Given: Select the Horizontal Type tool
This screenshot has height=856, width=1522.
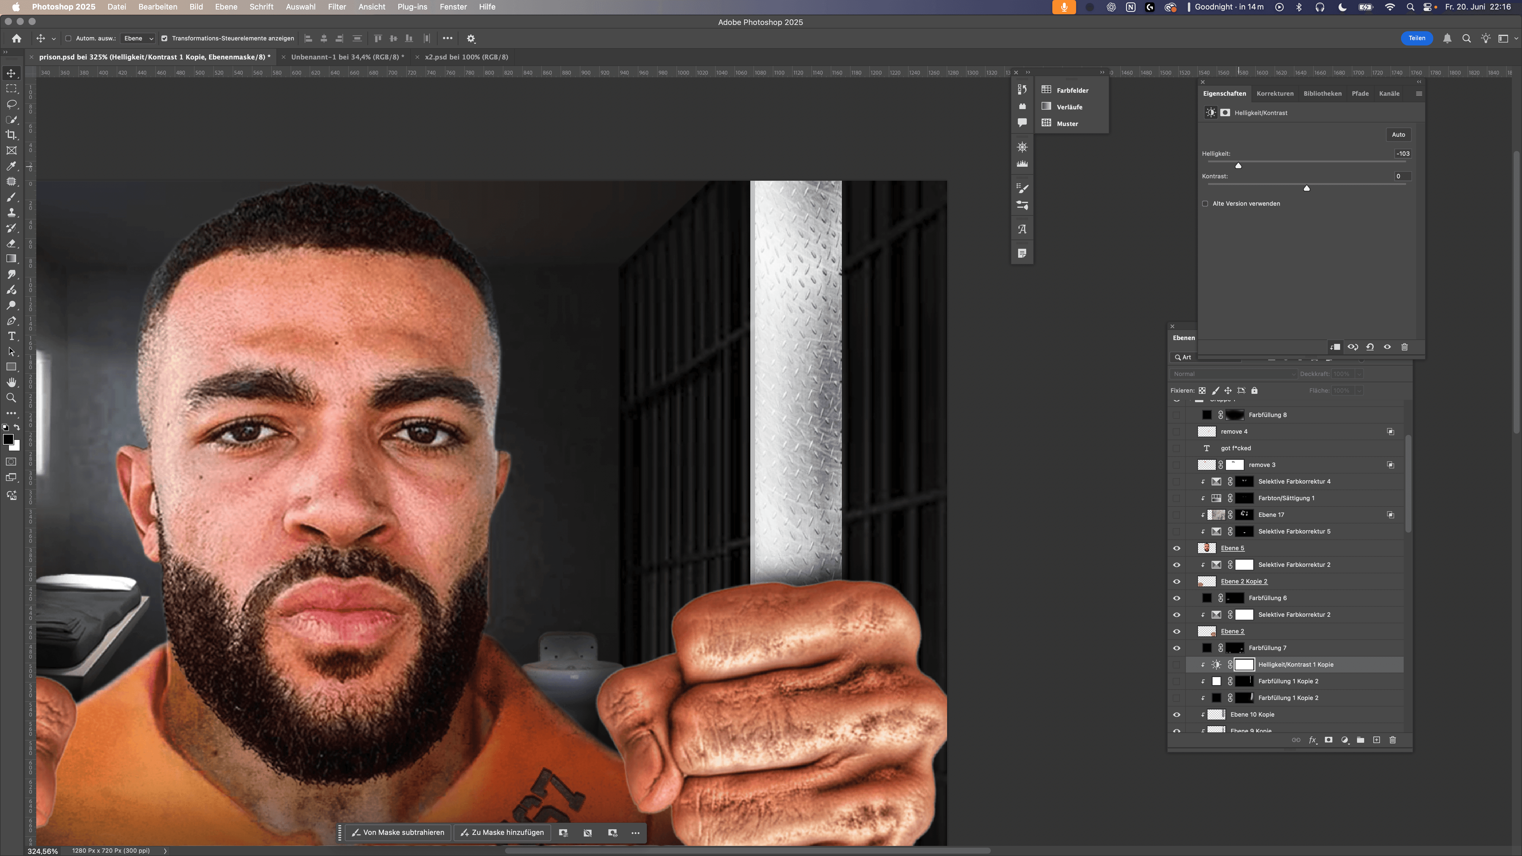Looking at the screenshot, I should 11,336.
